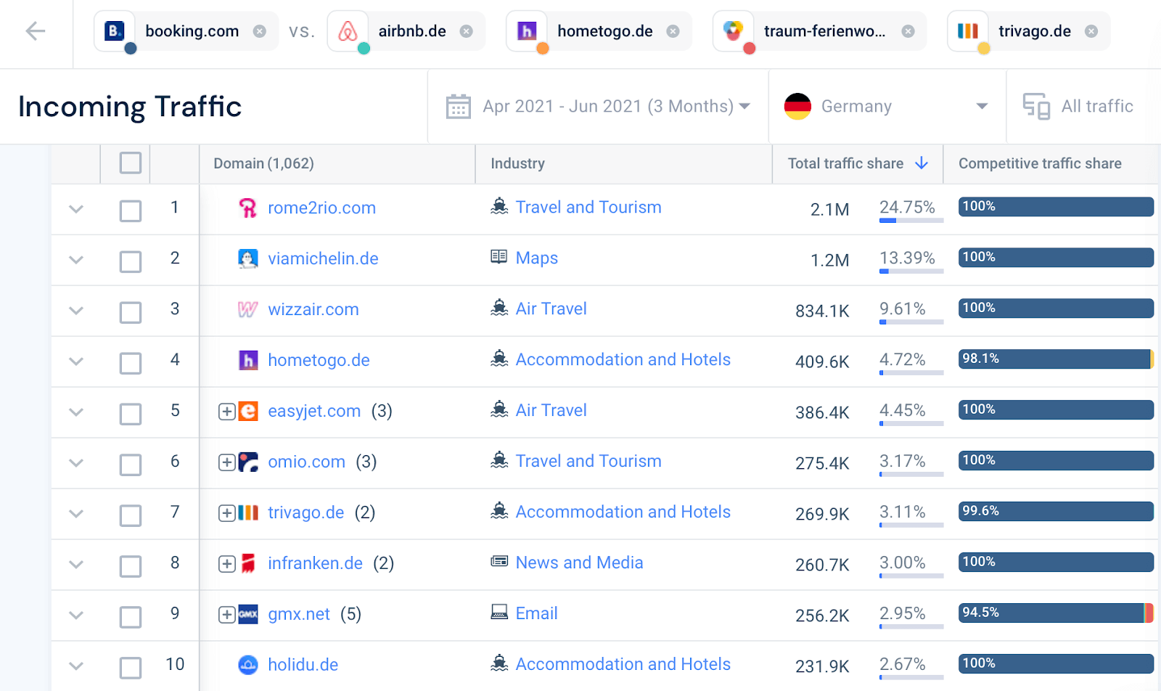Viewport: 1161px width, 691px height.
Task: Click the booking.com favicon in the comparison bar
Action: tap(114, 30)
